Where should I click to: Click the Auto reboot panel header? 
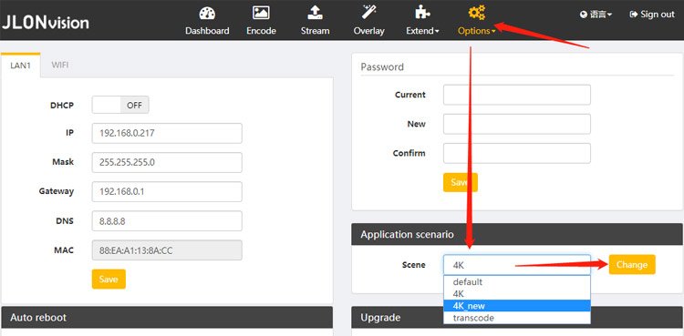[x=167, y=317]
